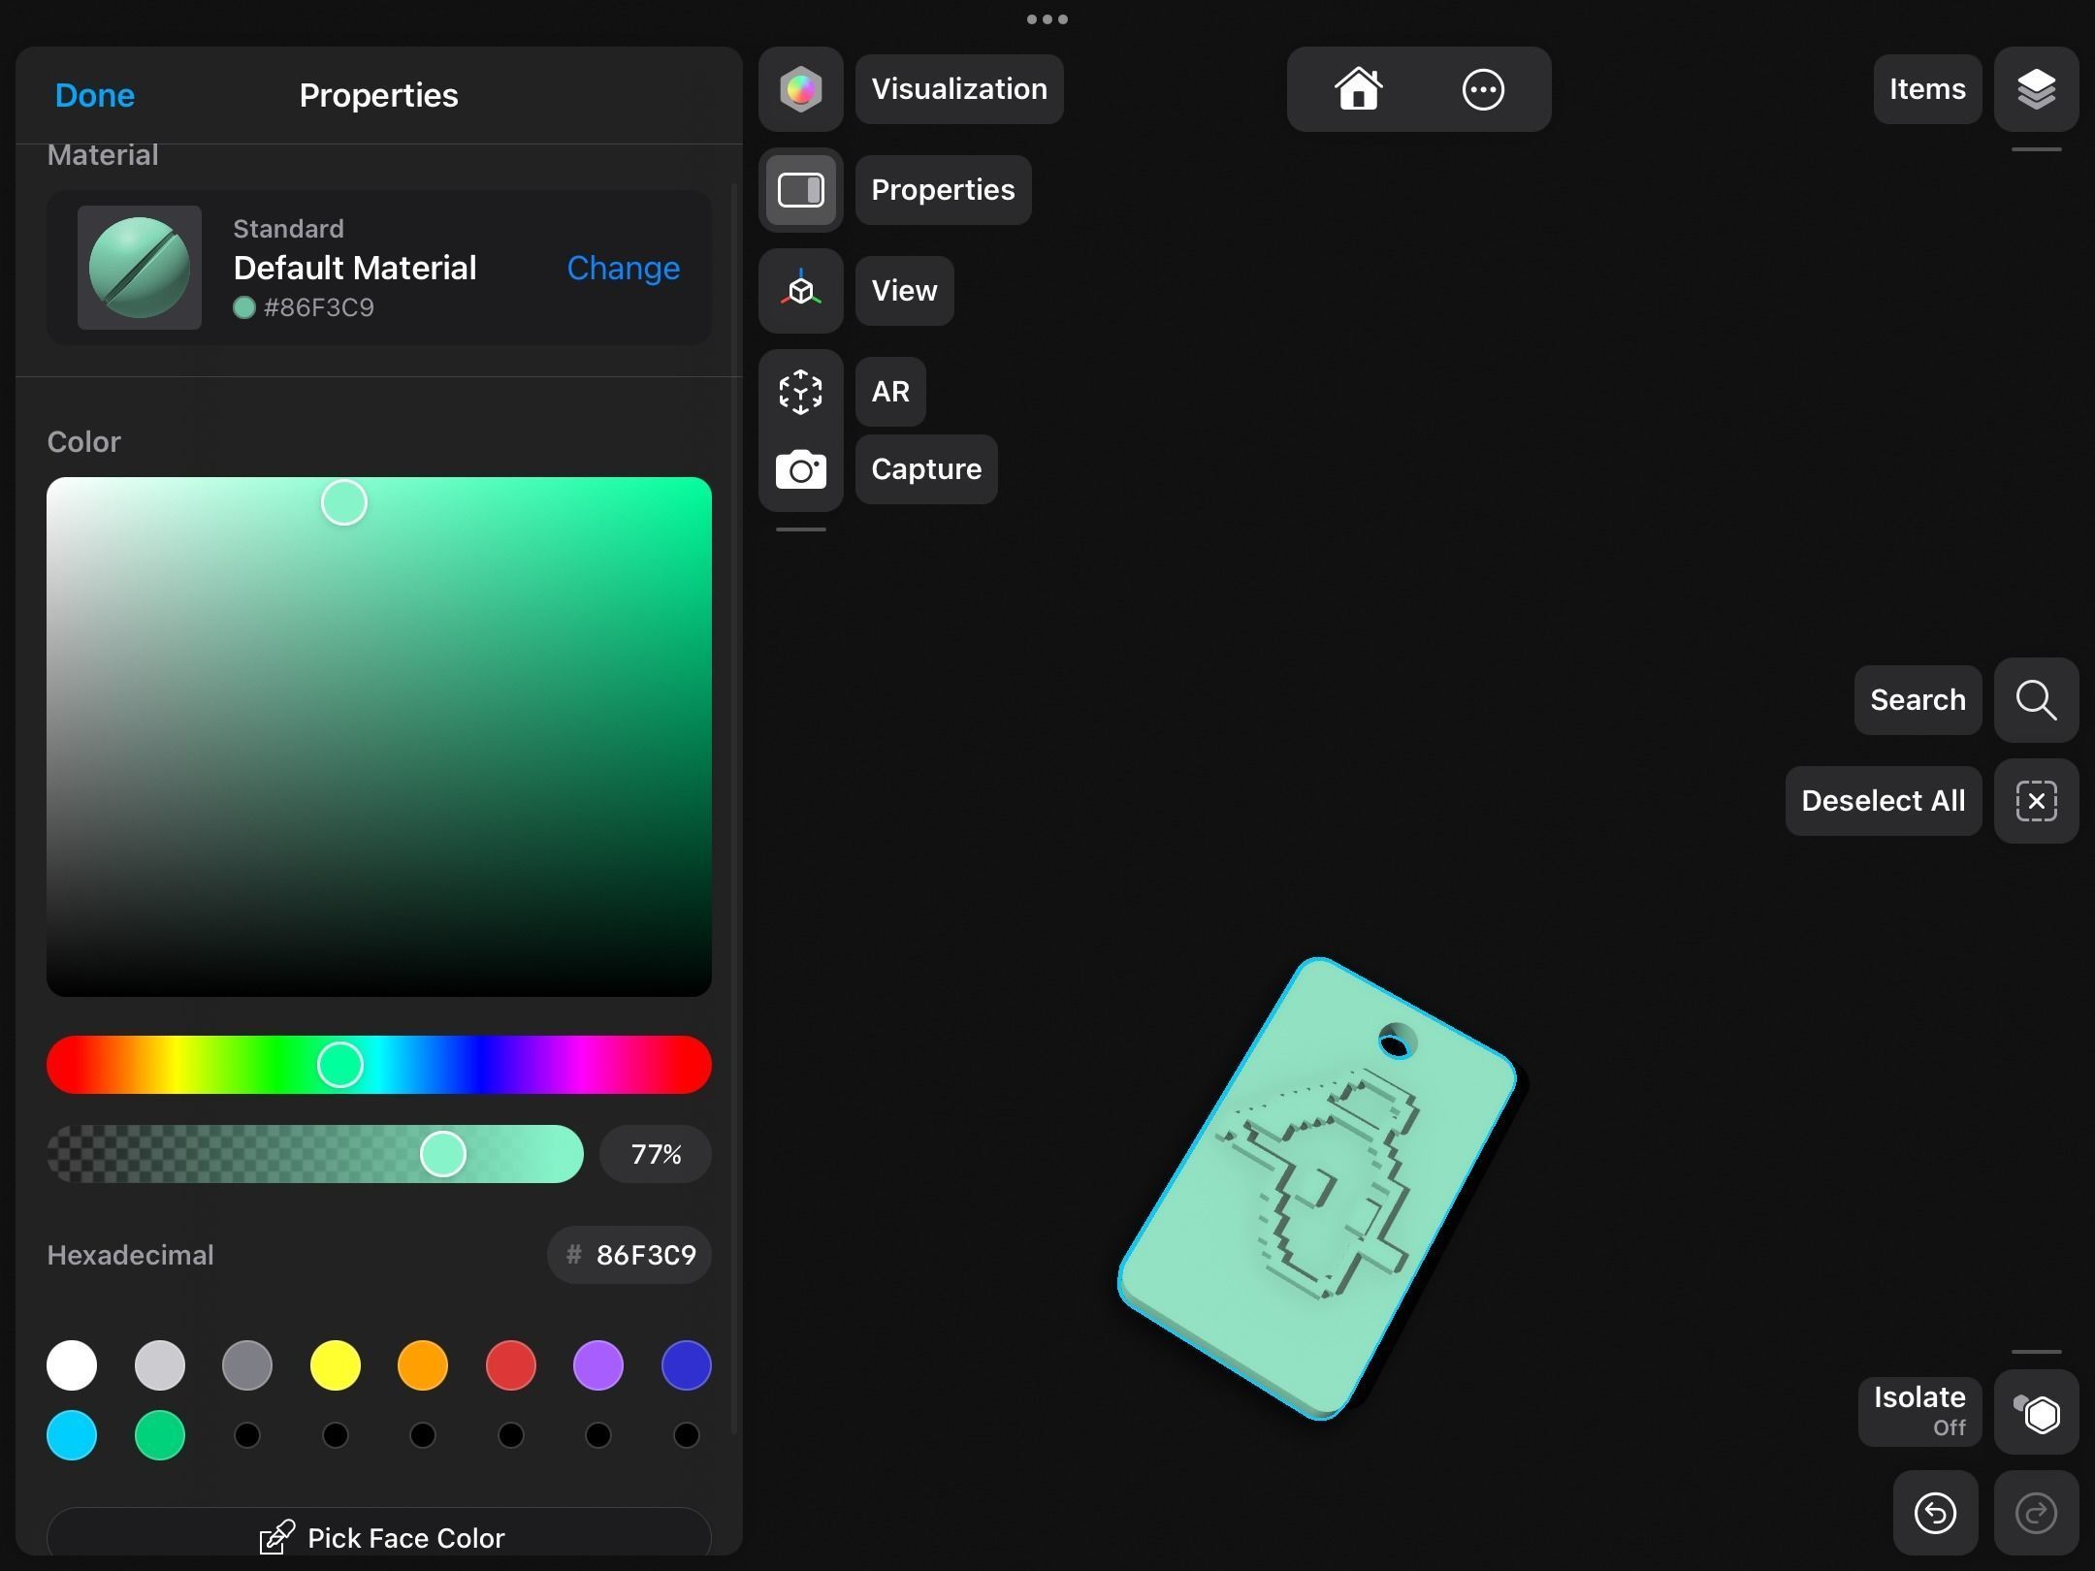Tap the Capture camera icon
The width and height of the screenshot is (2095, 1571).
801,470
